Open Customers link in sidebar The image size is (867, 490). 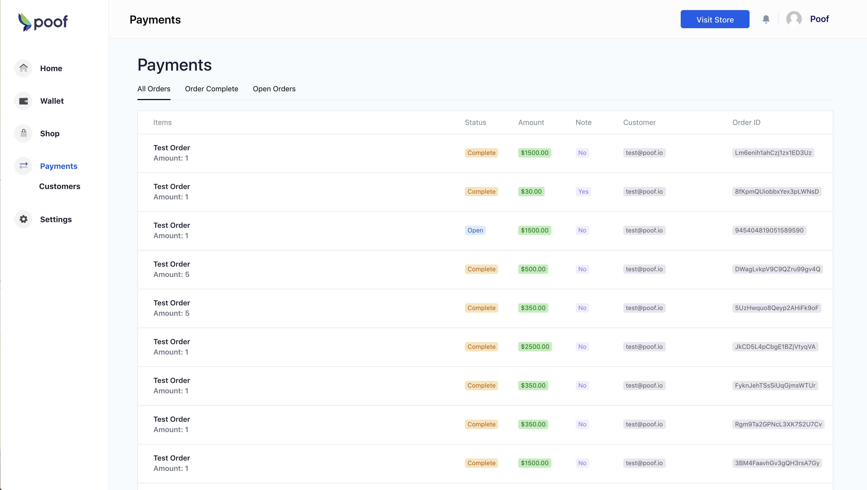[x=60, y=186]
